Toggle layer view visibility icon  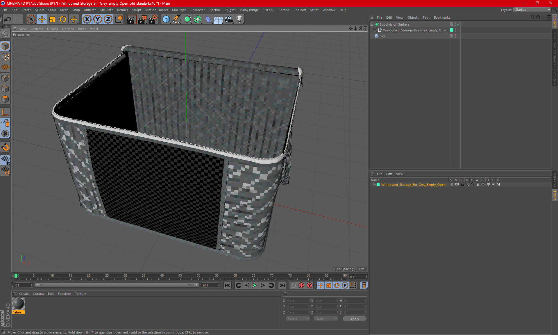pos(457,184)
